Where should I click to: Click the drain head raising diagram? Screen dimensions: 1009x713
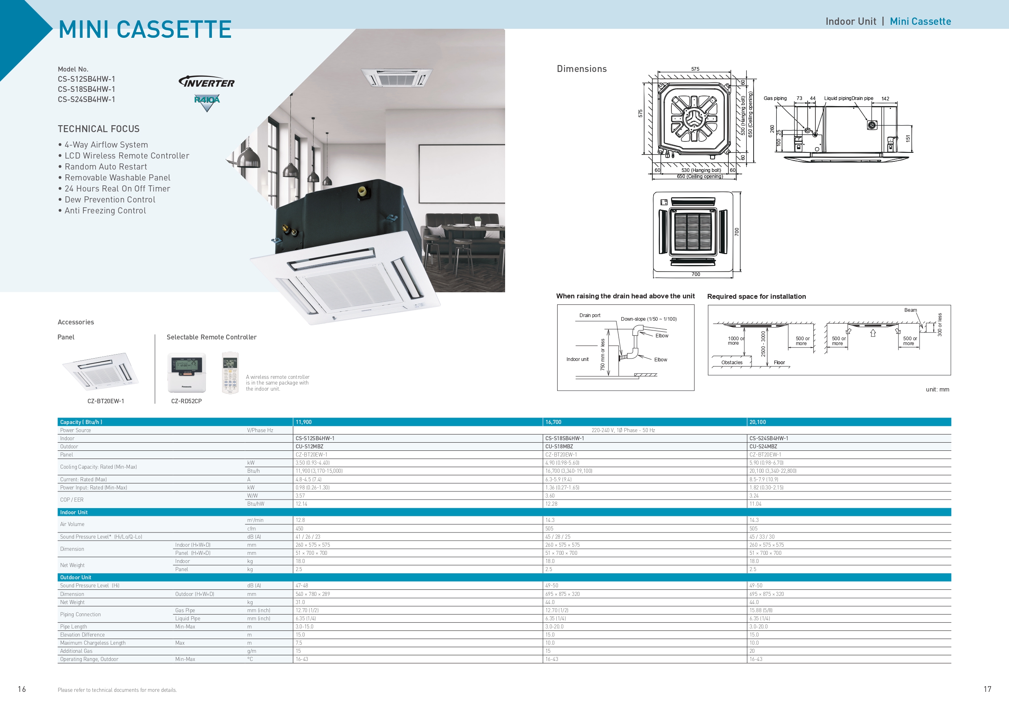pos(626,348)
